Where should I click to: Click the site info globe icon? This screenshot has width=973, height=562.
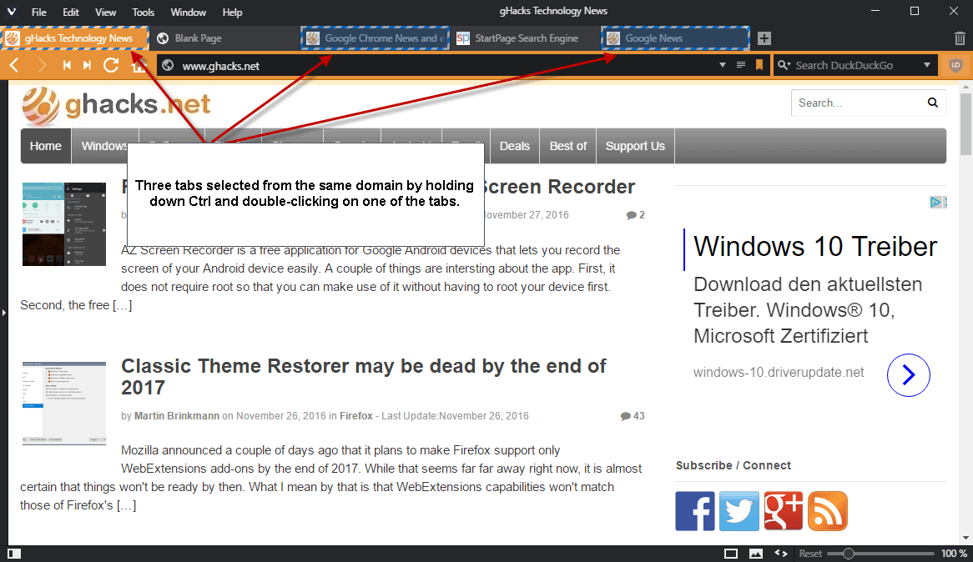(x=167, y=66)
